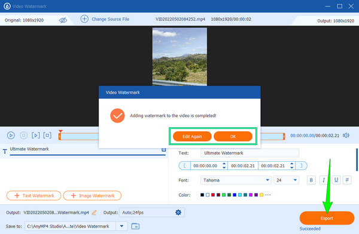Pick the red color swatch

pos(213,195)
